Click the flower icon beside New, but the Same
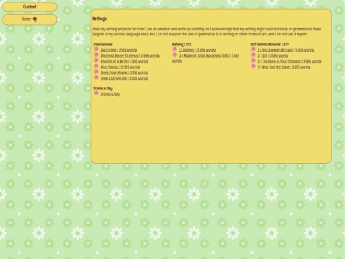Viewport: 345px width, 259px height. point(253,67)
